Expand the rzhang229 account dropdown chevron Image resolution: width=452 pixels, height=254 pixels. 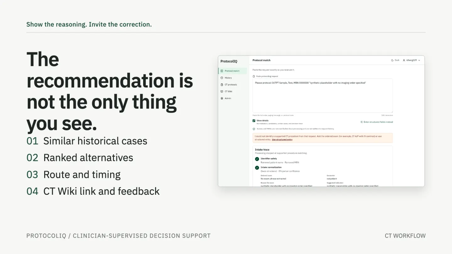tap(419, 60)
